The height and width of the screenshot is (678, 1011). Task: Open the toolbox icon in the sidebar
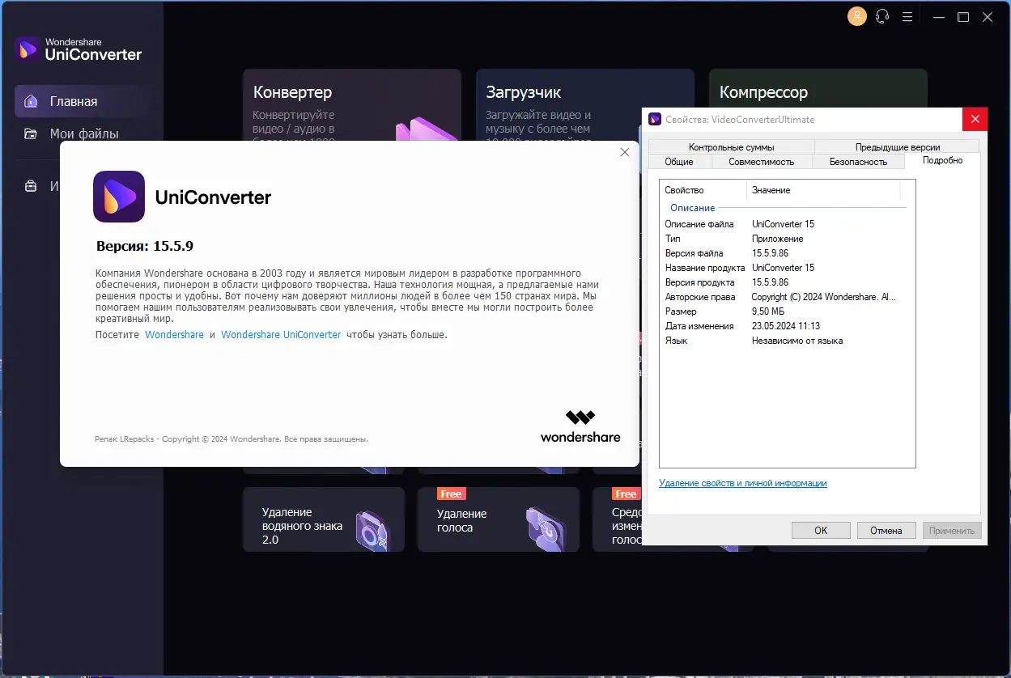[x=31, y=186]
